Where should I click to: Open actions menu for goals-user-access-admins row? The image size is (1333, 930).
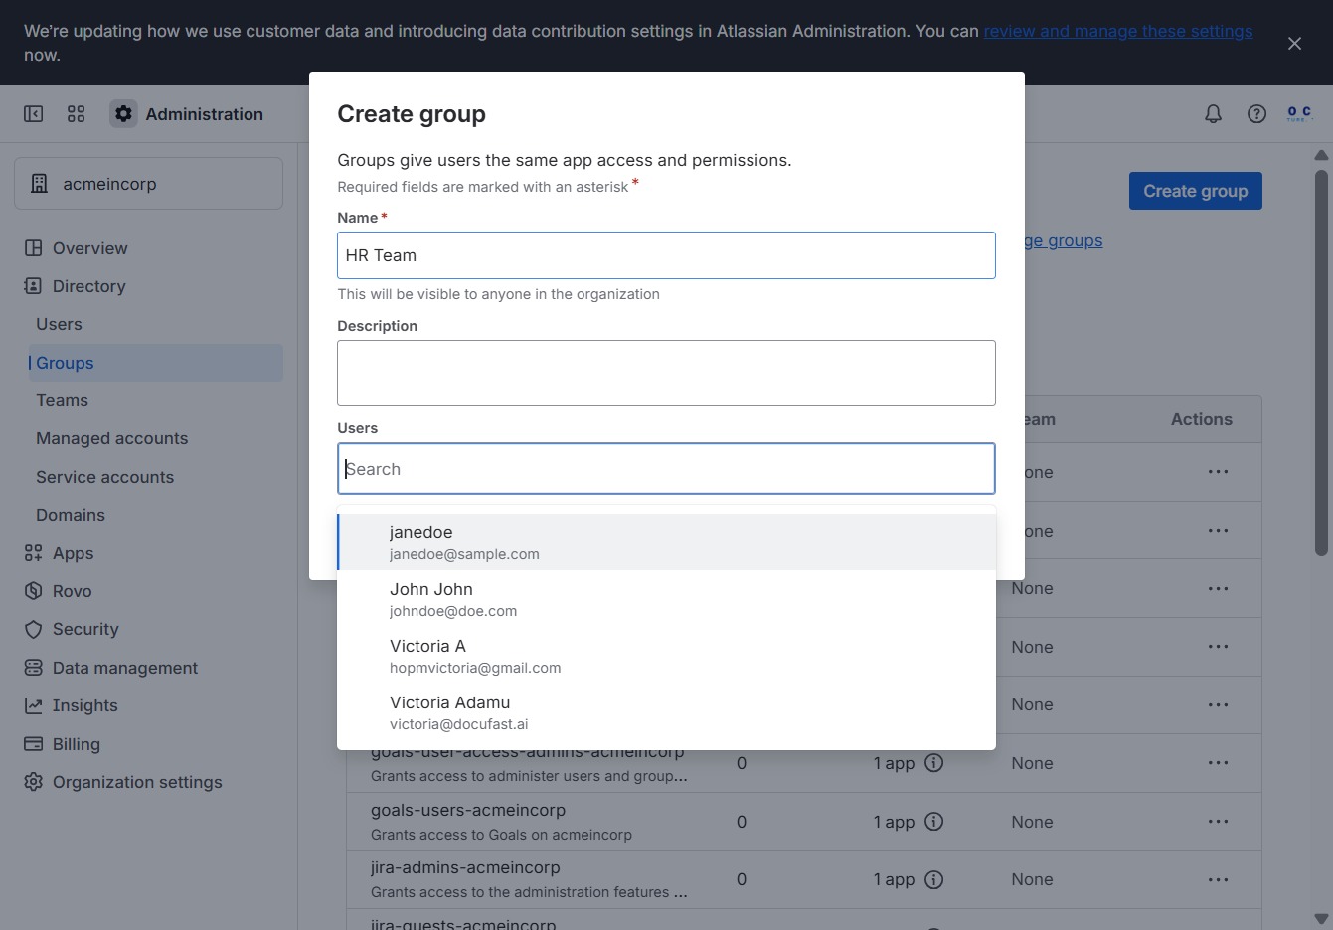1219,763
